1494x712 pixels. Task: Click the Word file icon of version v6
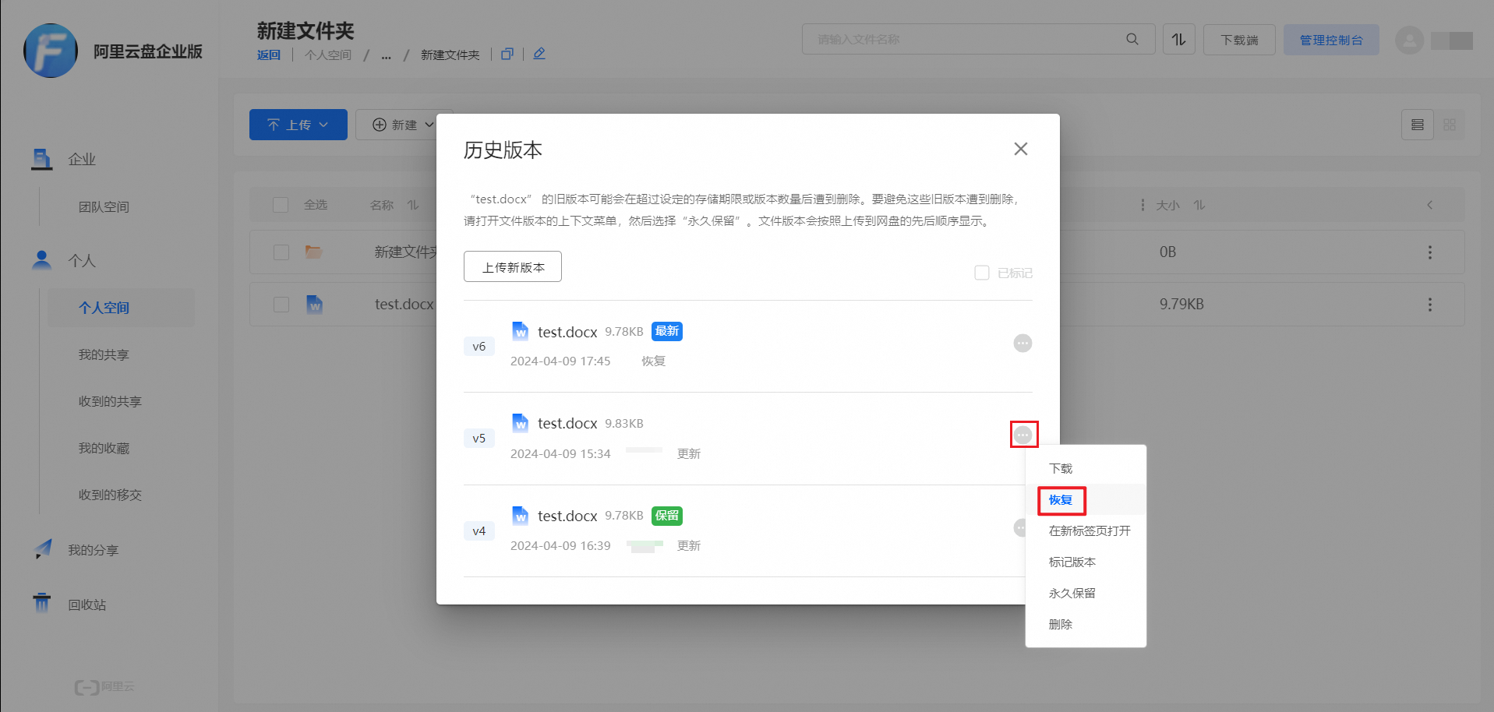(519, 330)
